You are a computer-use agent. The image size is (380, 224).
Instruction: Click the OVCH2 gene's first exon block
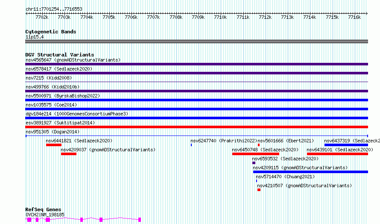pyautogui.click(x=29, y=220)
